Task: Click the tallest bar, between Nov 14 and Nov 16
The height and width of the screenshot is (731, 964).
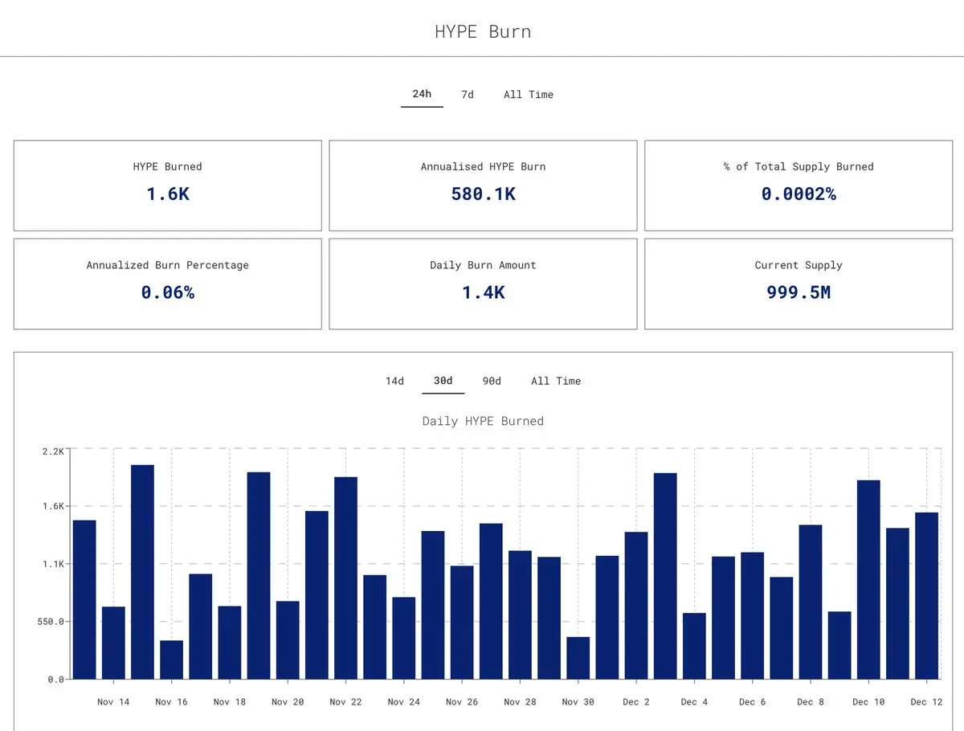Action: [x=142, y=572]
